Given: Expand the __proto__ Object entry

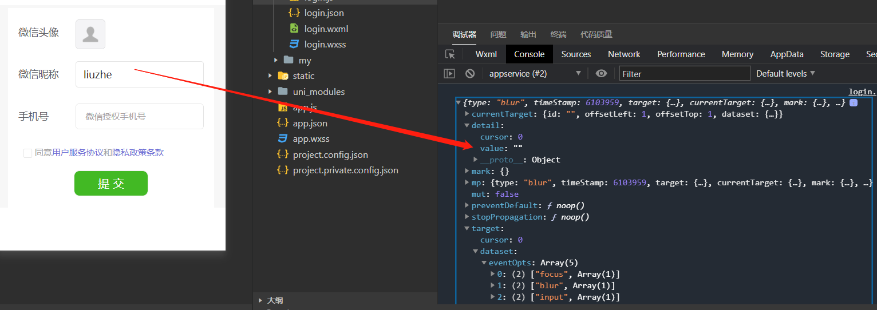Looking at the screenshot, I should click(476, 160).
